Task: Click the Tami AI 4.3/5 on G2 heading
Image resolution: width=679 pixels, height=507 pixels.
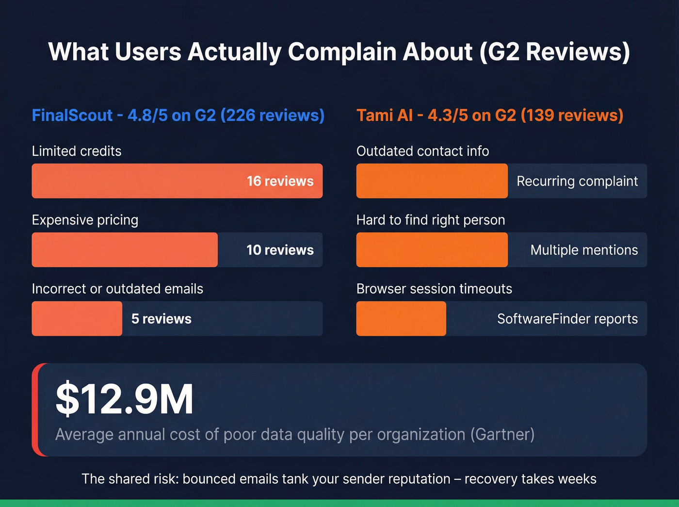Action: coord(490,115)
